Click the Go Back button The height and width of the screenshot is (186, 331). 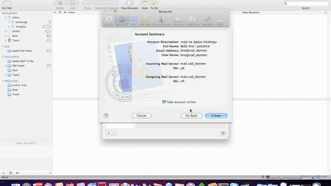191,115
